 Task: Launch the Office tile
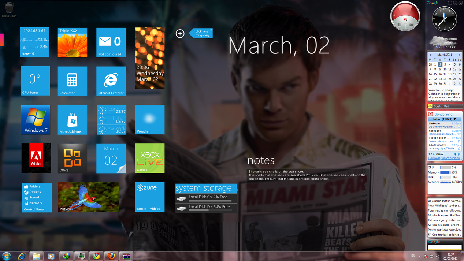coord(73,158)
